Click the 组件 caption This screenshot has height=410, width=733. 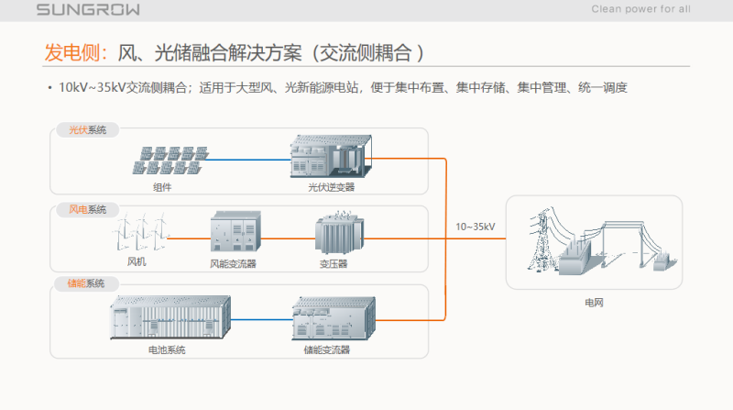pos(162,187)
